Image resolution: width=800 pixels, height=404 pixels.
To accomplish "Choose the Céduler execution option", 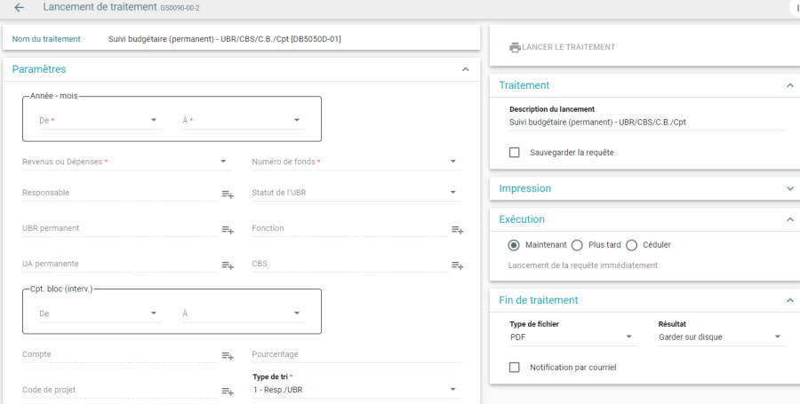I will pyautogui.click(x=632, y=245).
